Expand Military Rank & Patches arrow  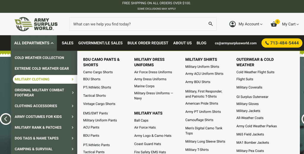point(72,128)
